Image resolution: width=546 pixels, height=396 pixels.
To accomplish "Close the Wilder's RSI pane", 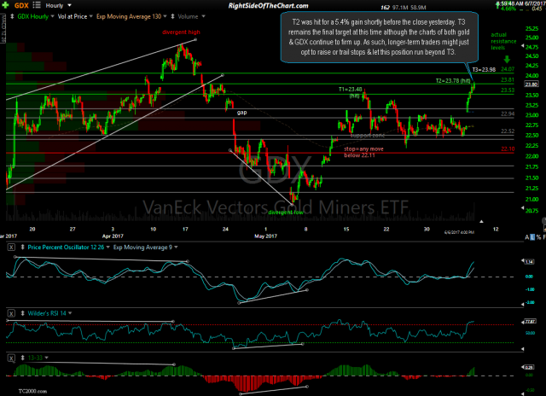I will click(11, 313).
